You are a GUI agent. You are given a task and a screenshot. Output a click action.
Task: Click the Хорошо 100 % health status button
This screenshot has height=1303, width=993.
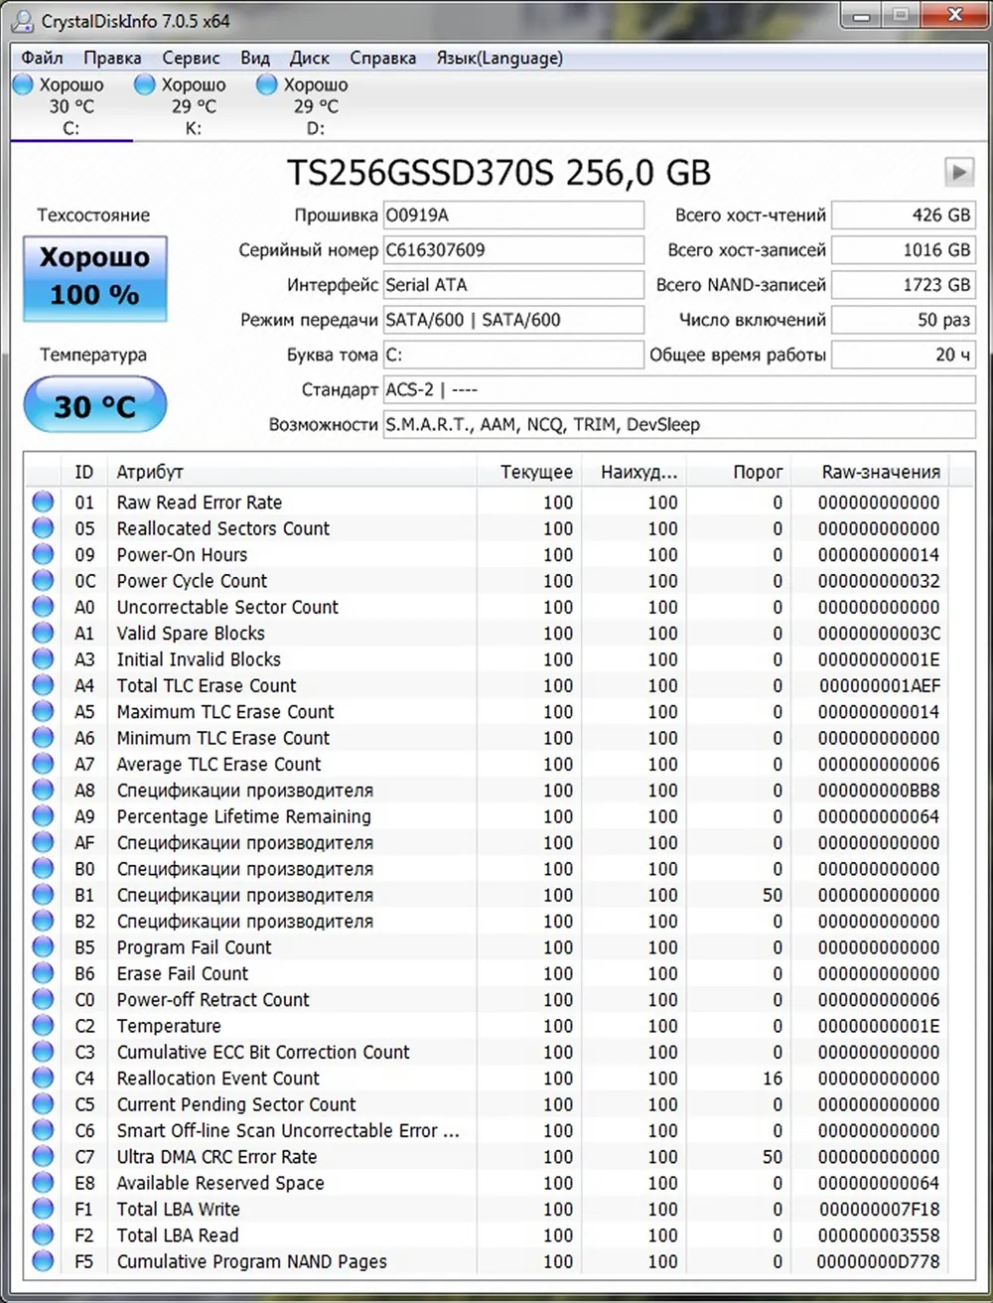[94, 277]
